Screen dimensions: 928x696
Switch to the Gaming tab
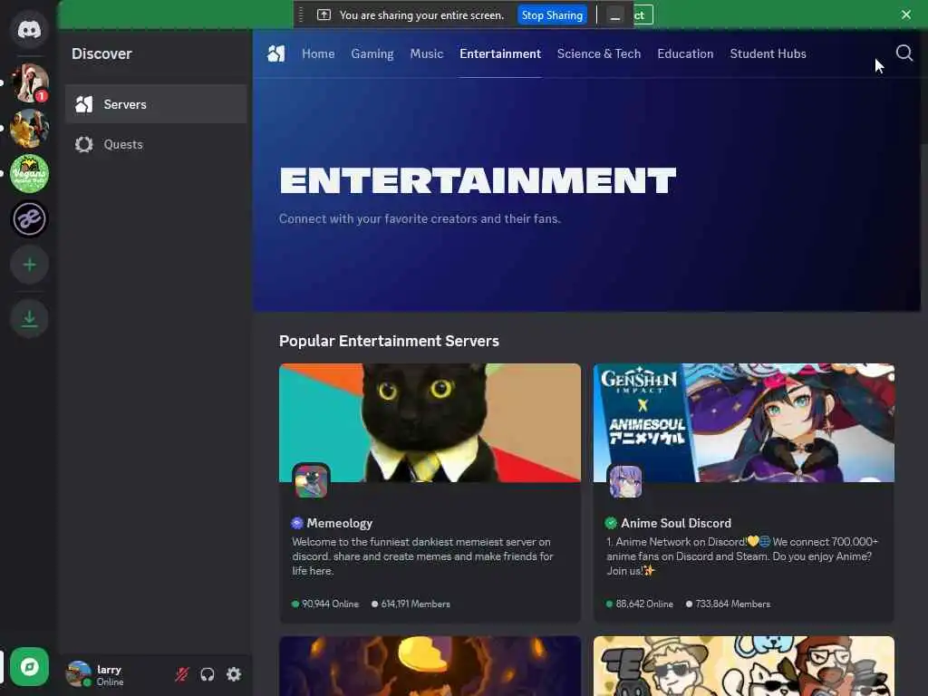point(372,53)
